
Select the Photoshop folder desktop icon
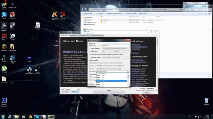point(13,48)
